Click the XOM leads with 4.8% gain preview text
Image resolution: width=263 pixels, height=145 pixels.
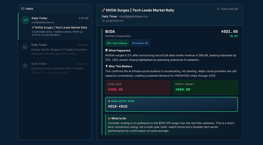[x=55, y=54]
